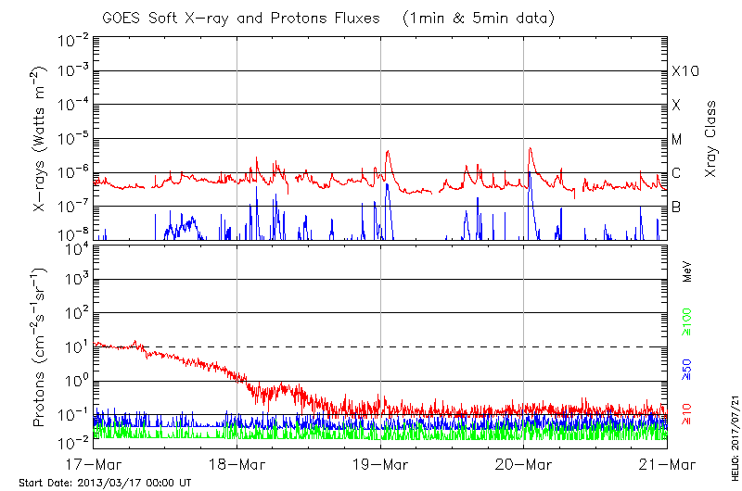The width and height of the screenshot is (742, 491).
Task: Click the green ≥100 MeV legend label
Action: (x=687, y=321)
